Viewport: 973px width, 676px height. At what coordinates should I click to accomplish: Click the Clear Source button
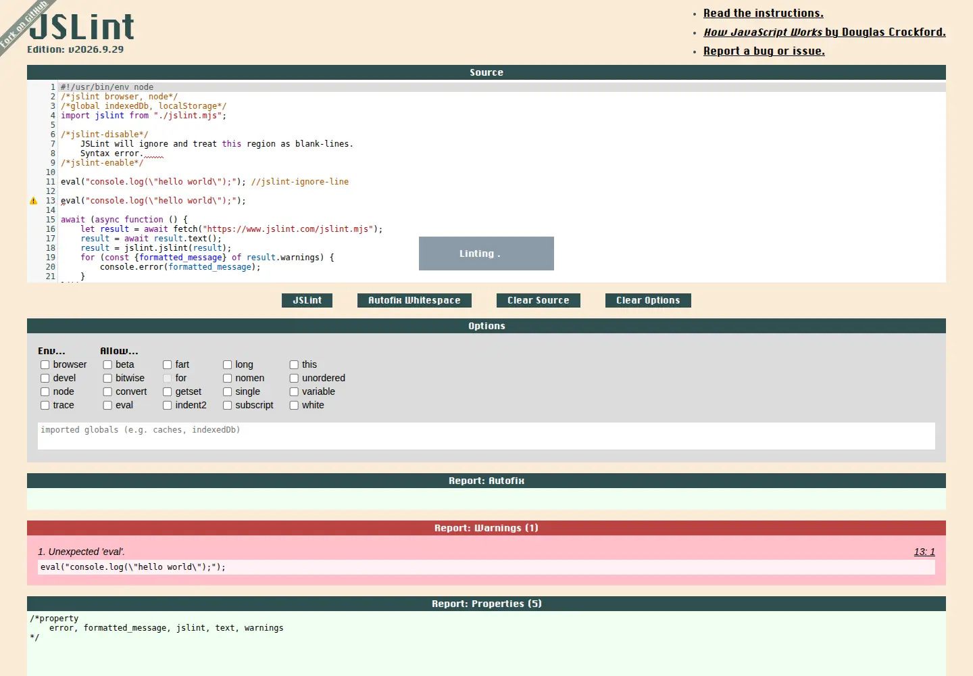coord(539,300)
